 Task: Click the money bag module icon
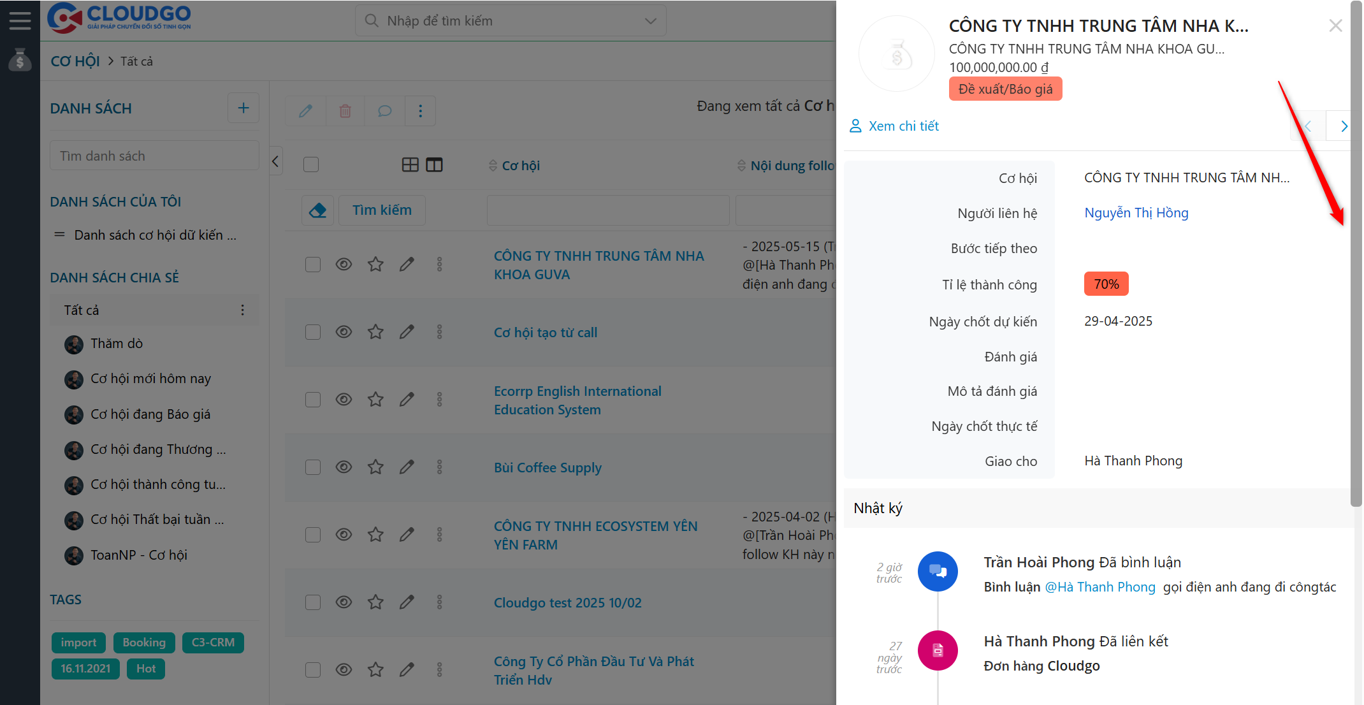click(20, 60)
